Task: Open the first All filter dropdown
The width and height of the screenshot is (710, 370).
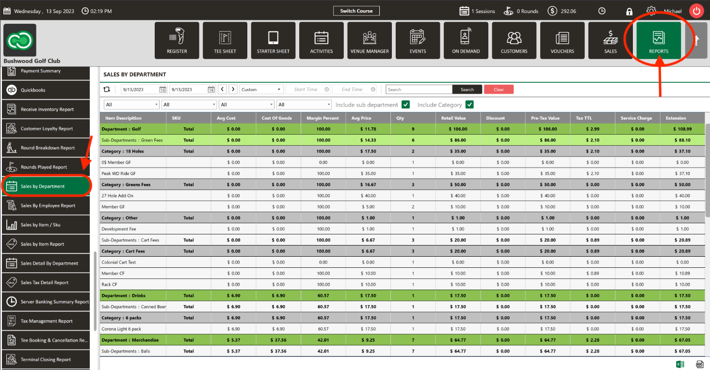Action: 131,105
